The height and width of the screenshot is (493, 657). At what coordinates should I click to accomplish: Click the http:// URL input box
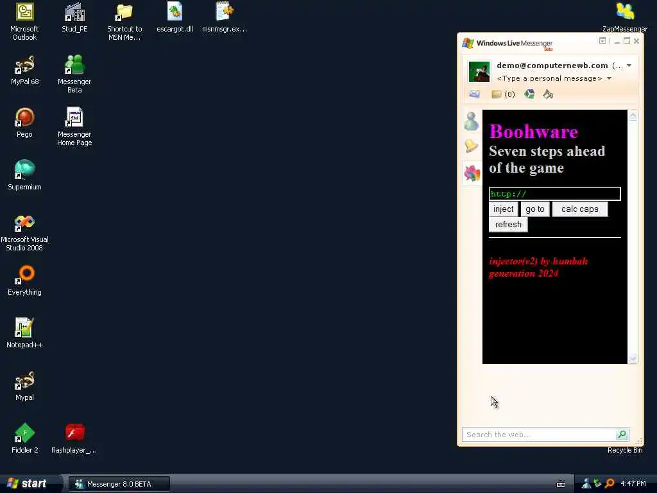[555, 194]
